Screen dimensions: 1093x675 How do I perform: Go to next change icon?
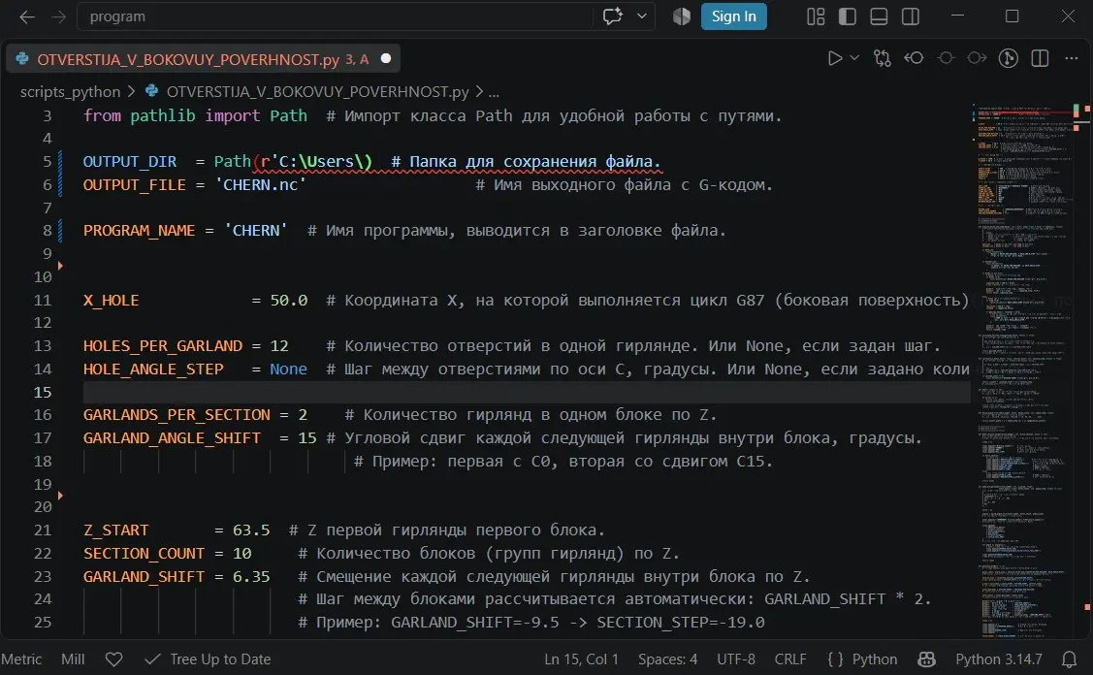978,58
